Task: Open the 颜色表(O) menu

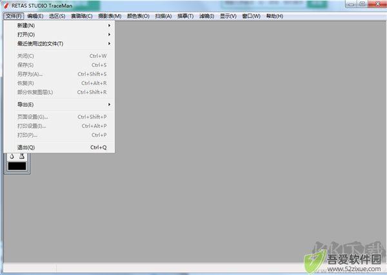Action: point(138,16)
